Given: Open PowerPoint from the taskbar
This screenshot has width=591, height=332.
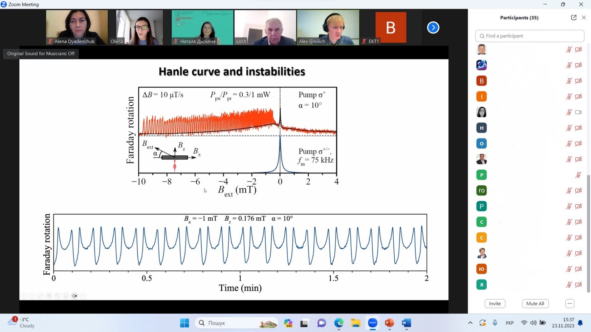Looking at the screenshot, I should click(389, 323).
